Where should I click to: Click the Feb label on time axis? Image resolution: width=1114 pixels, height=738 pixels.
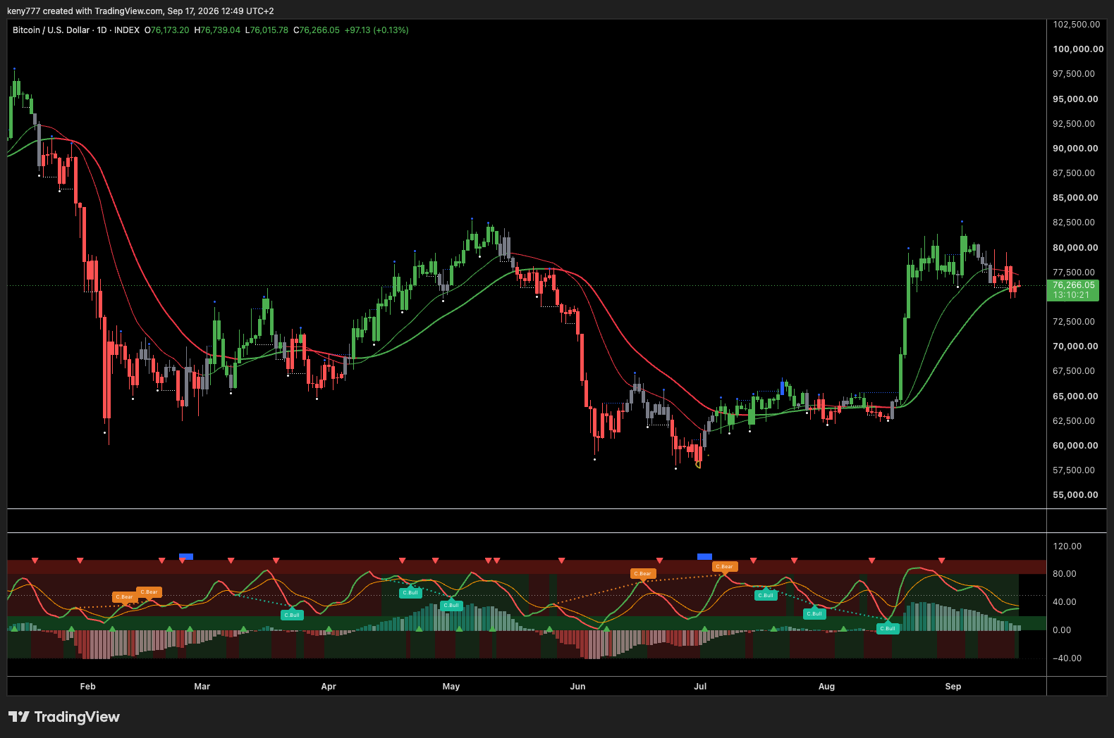[x=88, y=687]
